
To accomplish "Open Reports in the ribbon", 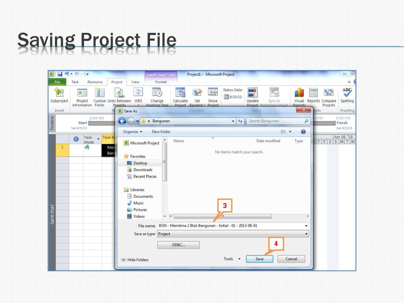I will (x=313, y=95).
